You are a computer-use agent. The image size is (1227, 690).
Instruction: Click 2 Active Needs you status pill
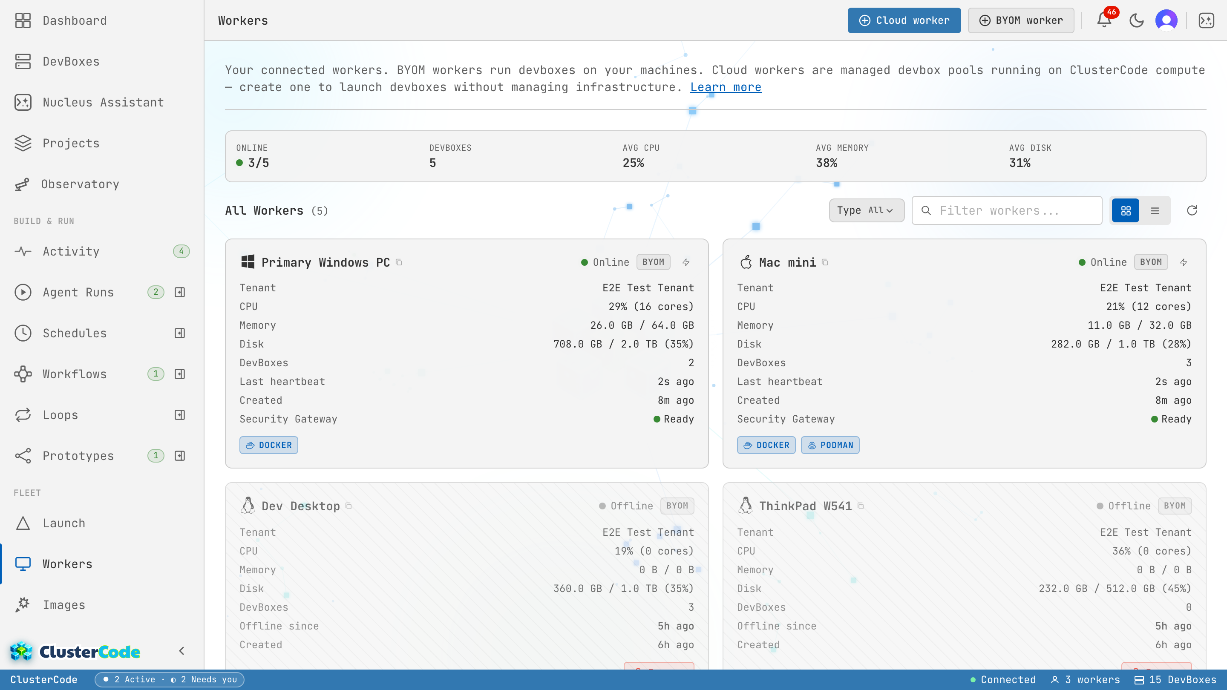169,679
